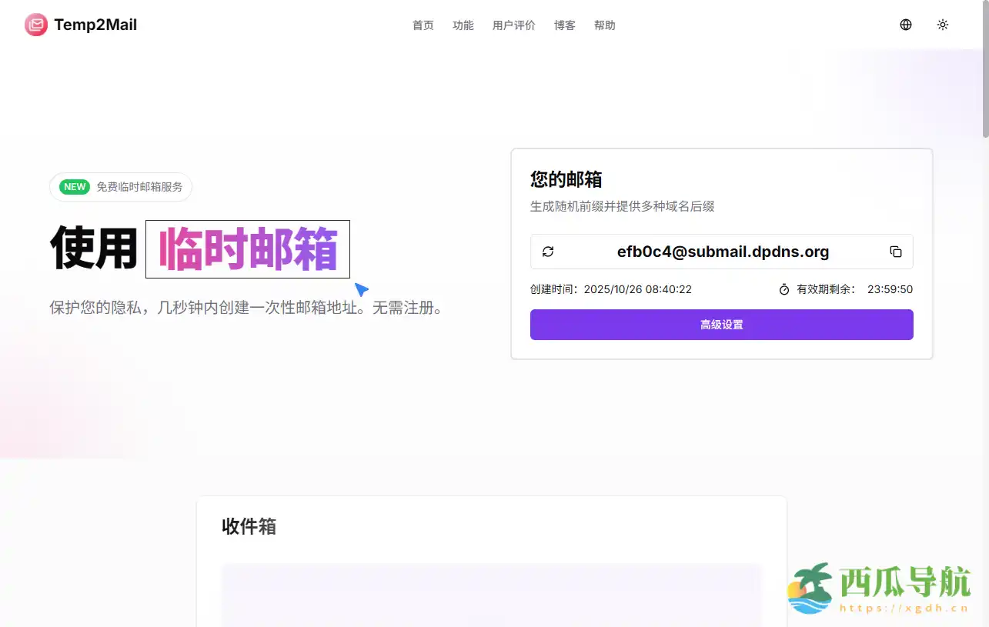Open the globe language switcher
The height and width of the screenshot is (627, 989).
pyautogui.click(x=906, y=25)
